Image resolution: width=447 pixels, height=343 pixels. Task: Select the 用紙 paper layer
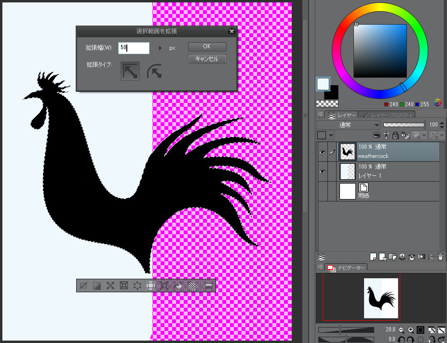tap(378, 191)
